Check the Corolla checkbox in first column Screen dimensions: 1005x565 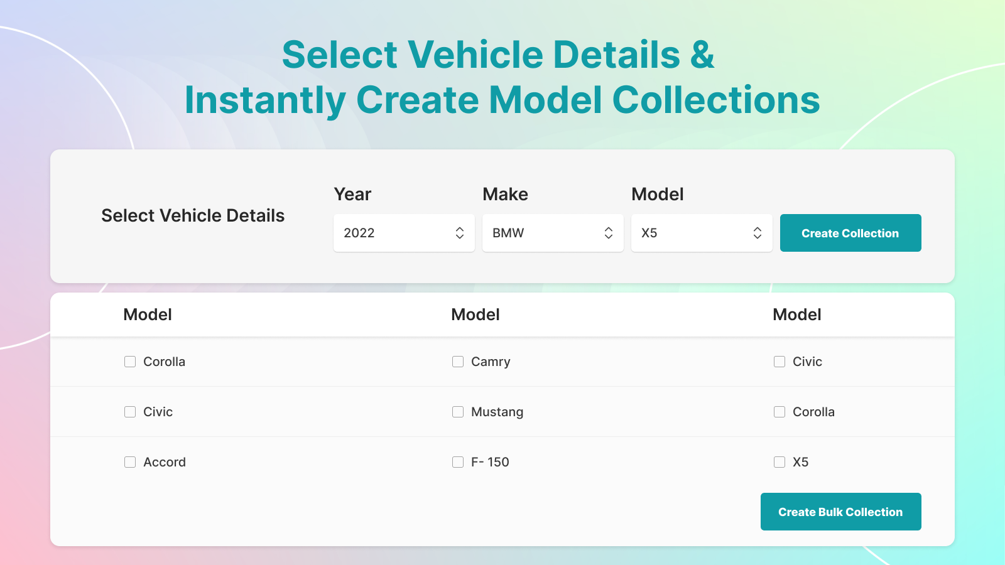coord(130,362)
